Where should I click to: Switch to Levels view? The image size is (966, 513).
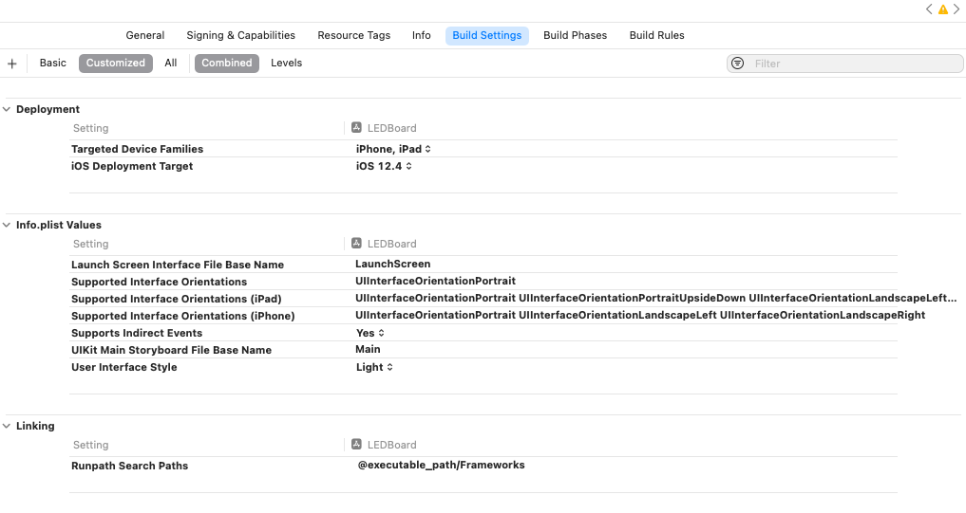click(287, 63)
